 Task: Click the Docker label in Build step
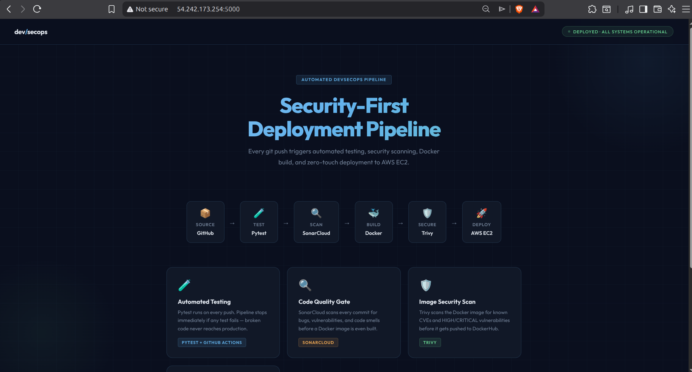(373, 233)
